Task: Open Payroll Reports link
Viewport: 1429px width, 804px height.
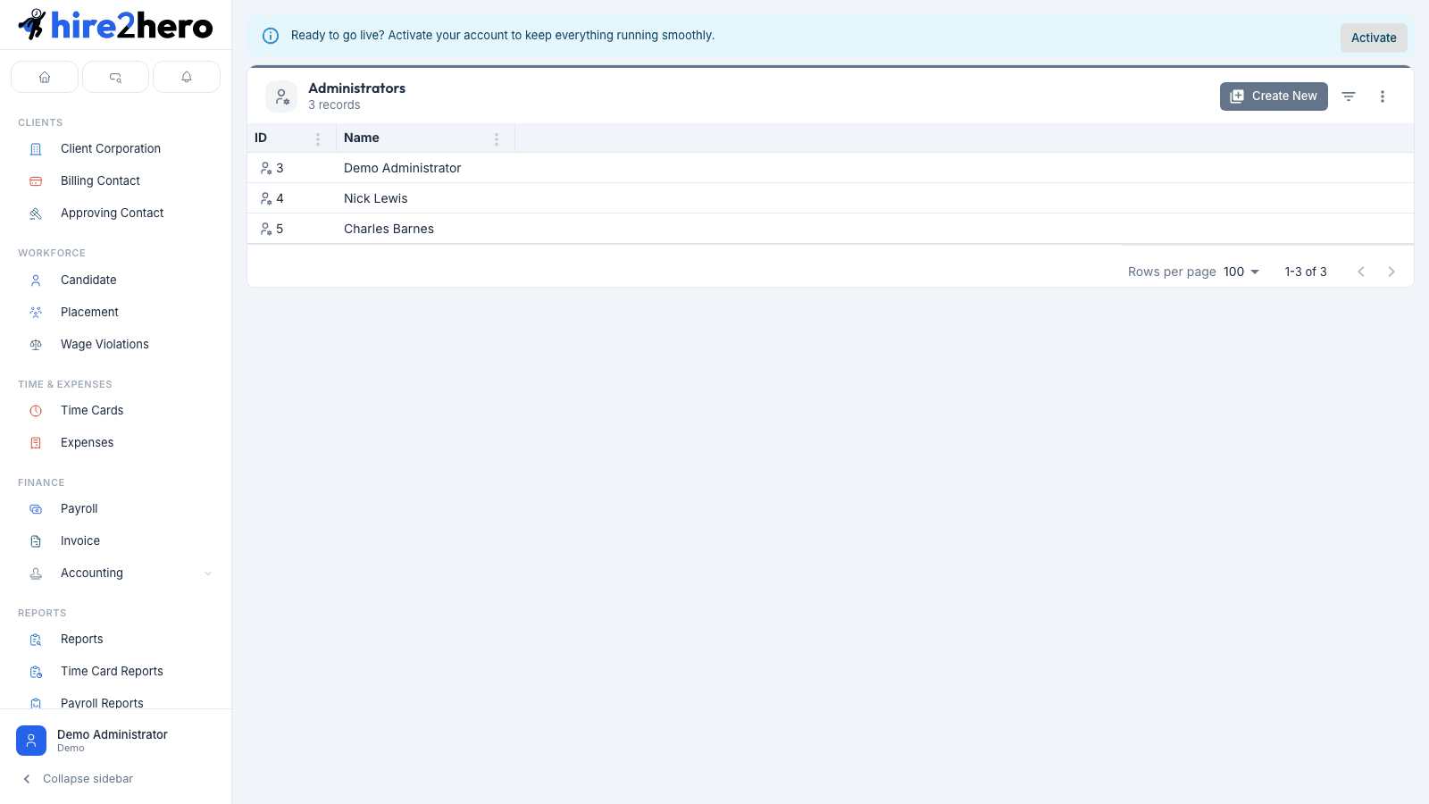Action: point(102,703)
